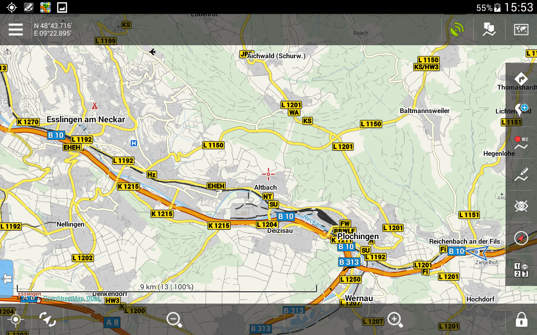Open the OpenStreetMap attribution link
537x335 pixels.
pyautogui.click(x=63, y=299)
